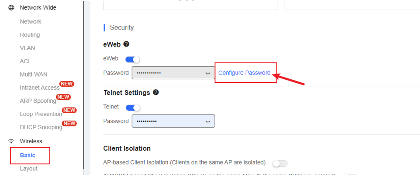The height and width of the screenshot is (182, 420).
Task: Open the VLAN menu item
Action: [x=27, y=48]
